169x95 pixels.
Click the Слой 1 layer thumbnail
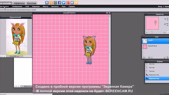pos(145,41)
